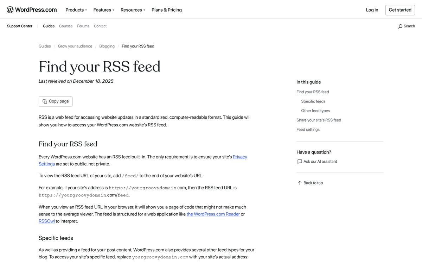Viewport: 422px width, 264px height.
Task: Click the copy icon on the Copy page button
Action: point(45,101)
